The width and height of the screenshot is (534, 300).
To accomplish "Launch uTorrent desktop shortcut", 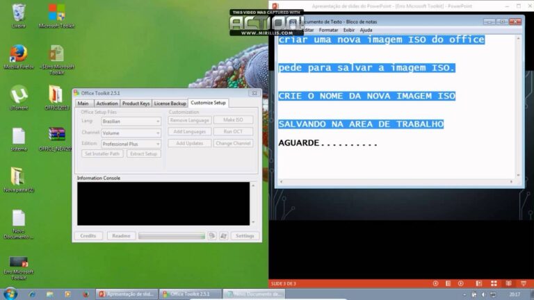I will [x=19, y=98].
